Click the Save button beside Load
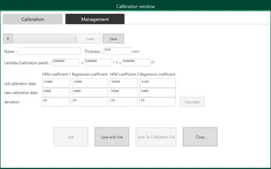 point(113,39)
